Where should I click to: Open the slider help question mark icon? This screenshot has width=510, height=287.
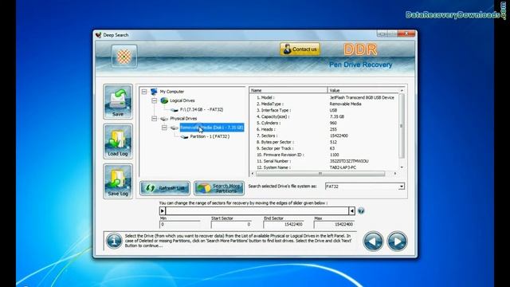(x=361, y=210)
